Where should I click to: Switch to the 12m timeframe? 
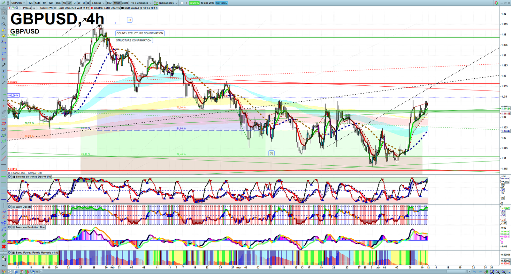[x=51, y=3]
